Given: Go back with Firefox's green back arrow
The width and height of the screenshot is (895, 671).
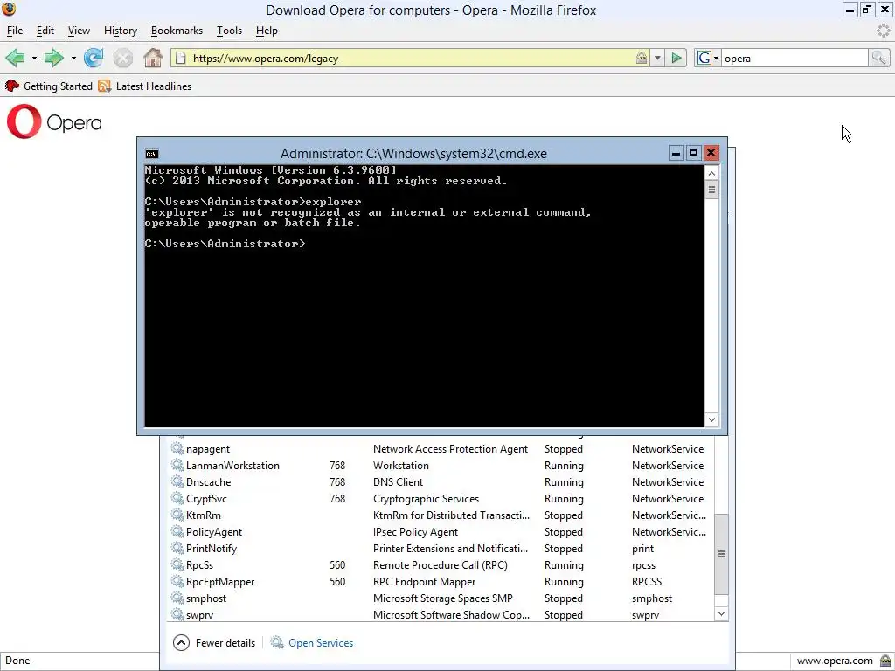Looking at the screenshot, I should coord(16,58).
